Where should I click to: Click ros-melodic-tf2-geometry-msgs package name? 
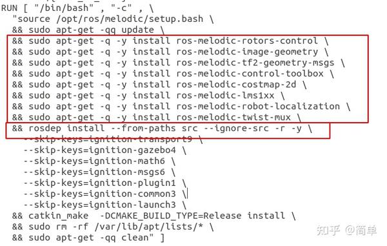pyautogui.click(x=255, y=63)
